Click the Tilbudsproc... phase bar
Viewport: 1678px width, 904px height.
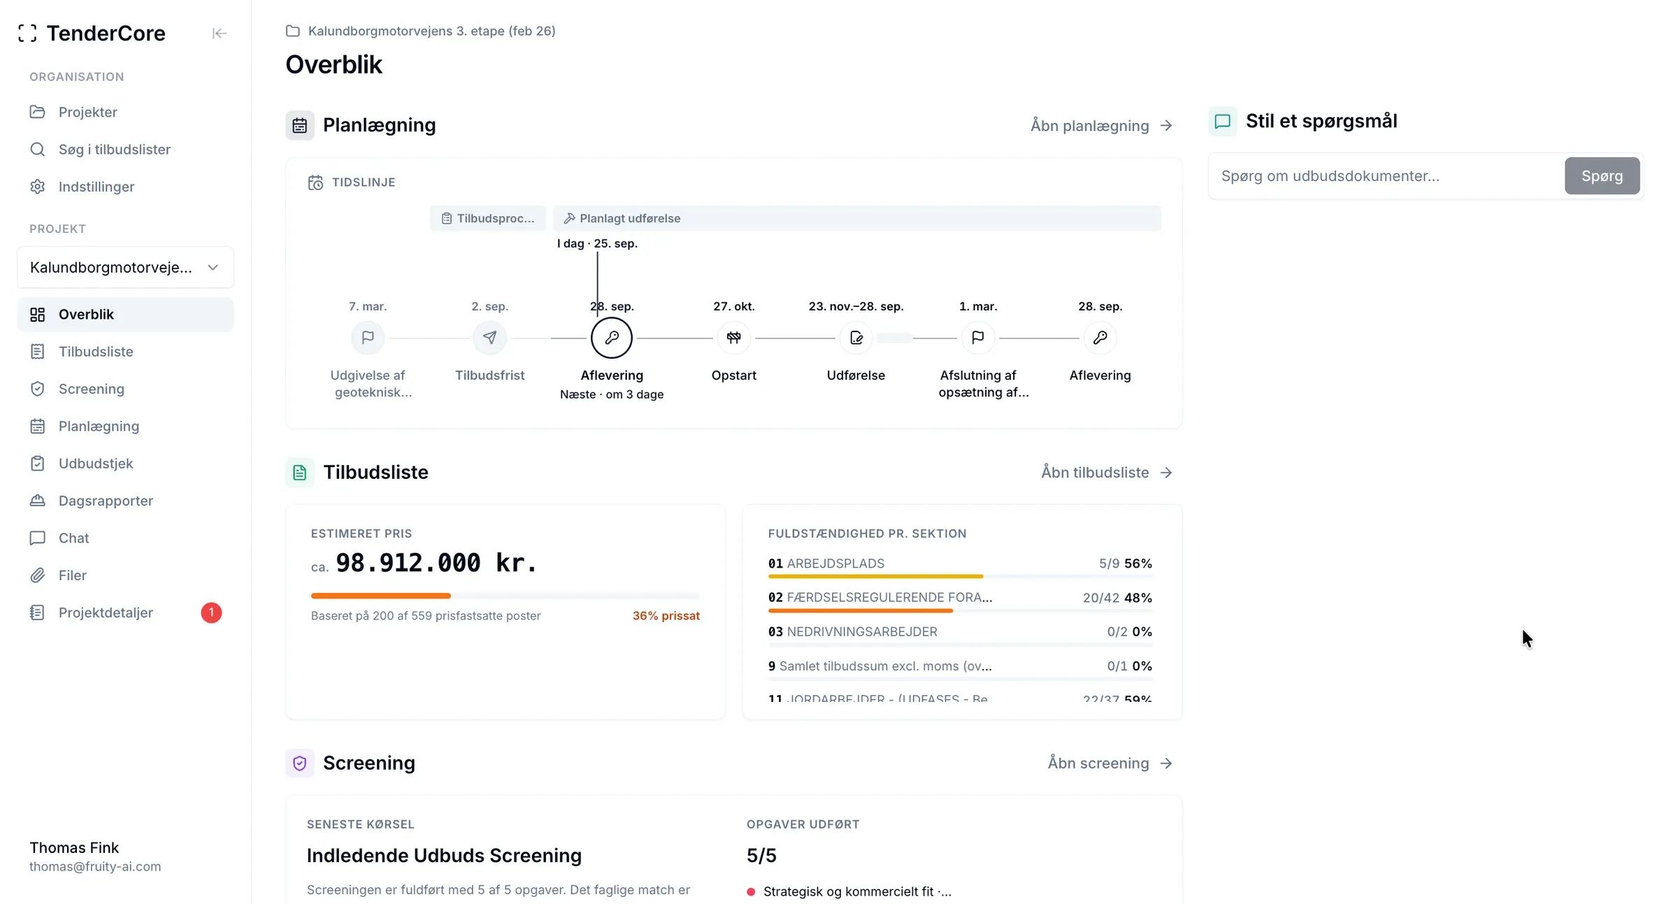(x=488, y=218)
